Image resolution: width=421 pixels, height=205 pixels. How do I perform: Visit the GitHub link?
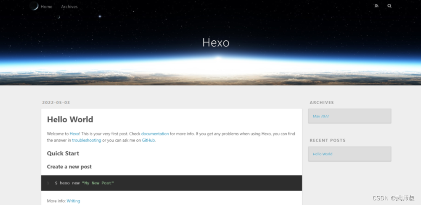pos(148,140)
